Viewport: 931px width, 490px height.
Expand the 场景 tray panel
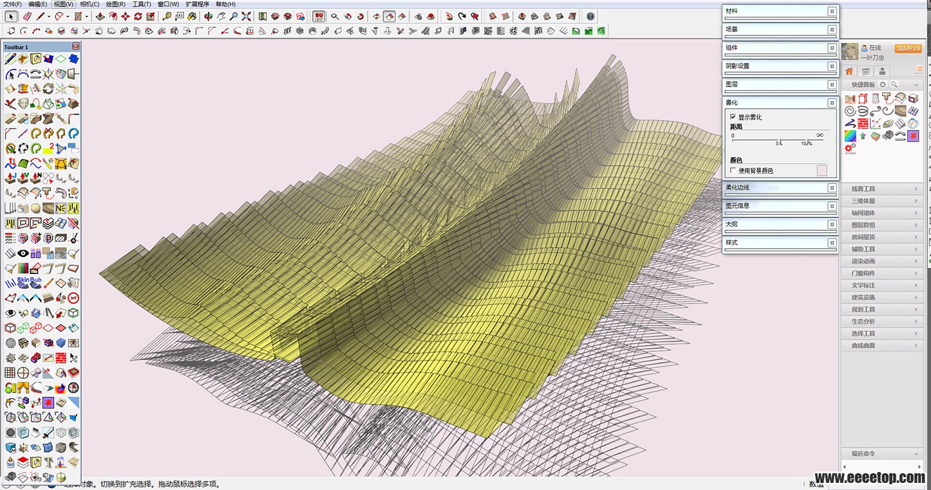pyautogui.click(x=780, y=29)
